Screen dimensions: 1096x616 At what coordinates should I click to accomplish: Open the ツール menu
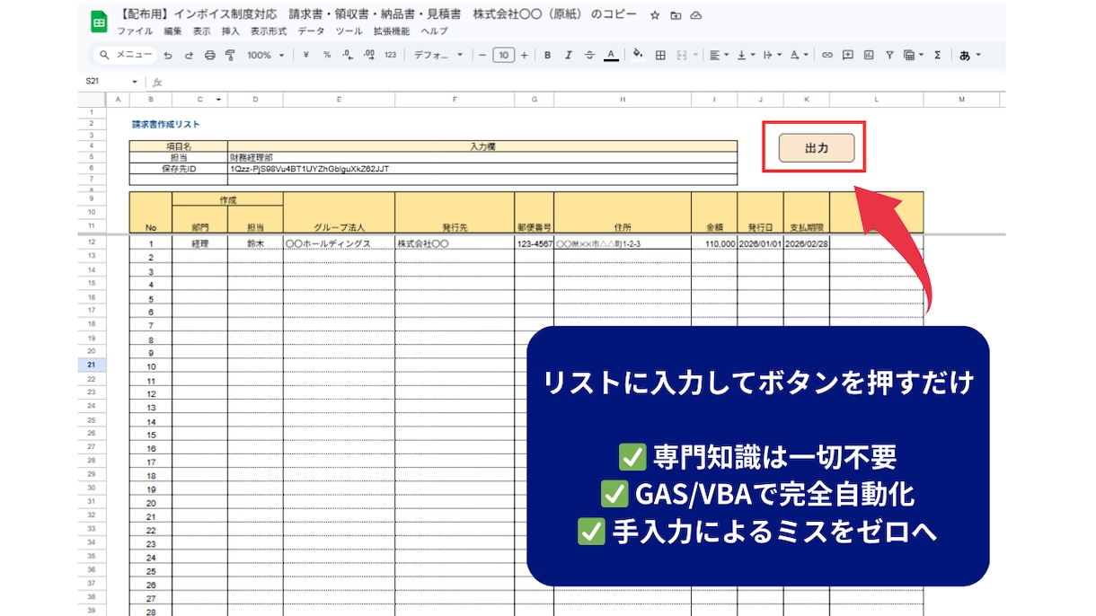click(349, 31)
